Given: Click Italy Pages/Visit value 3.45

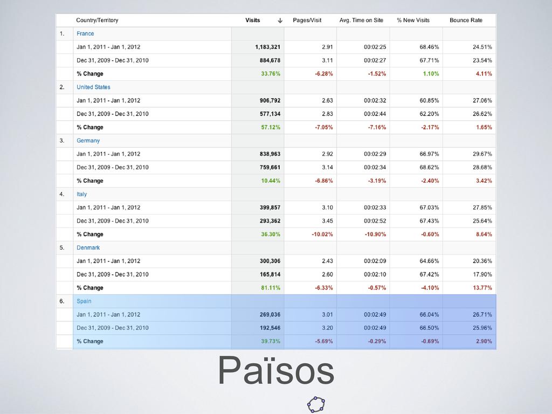Looking at the screenshot, I should click(x=327, y=220).
